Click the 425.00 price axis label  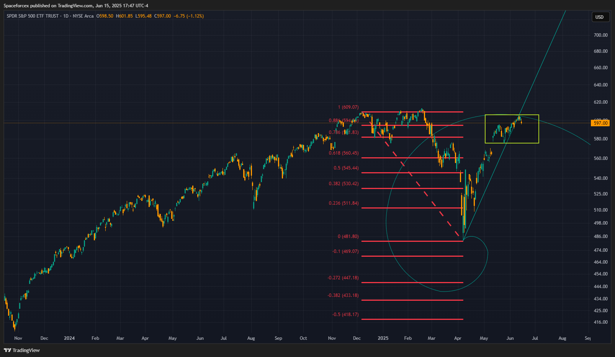600,310
